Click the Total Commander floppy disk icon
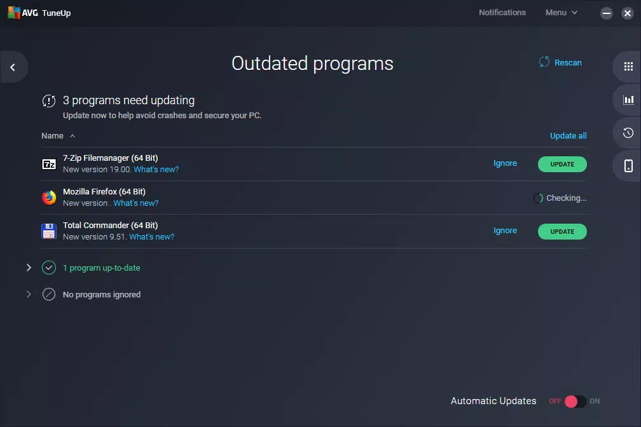The image size is (641, 427). pos(49,231)
